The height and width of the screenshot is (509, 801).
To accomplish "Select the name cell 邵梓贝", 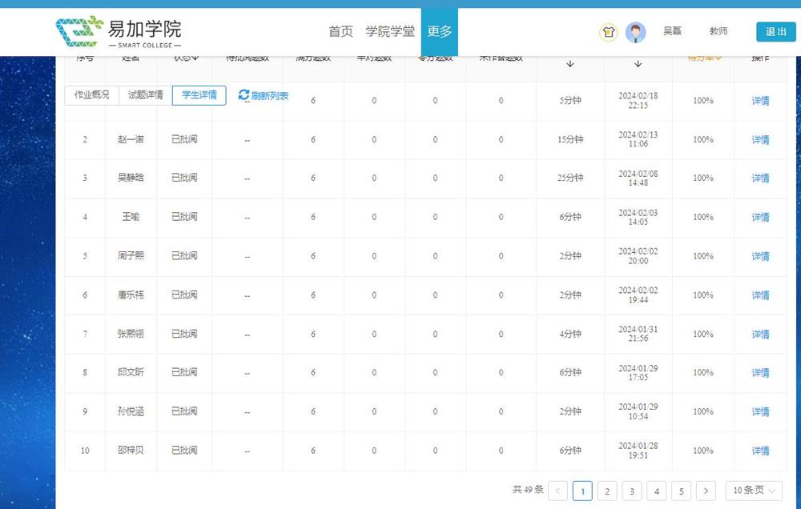I will (131, 451).
